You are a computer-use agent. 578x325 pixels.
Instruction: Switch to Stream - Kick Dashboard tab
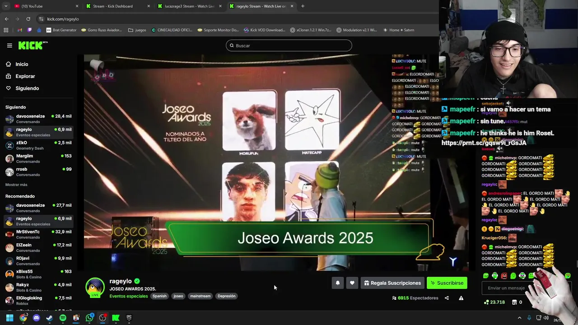pyautogui.click(x=118, y=6)
